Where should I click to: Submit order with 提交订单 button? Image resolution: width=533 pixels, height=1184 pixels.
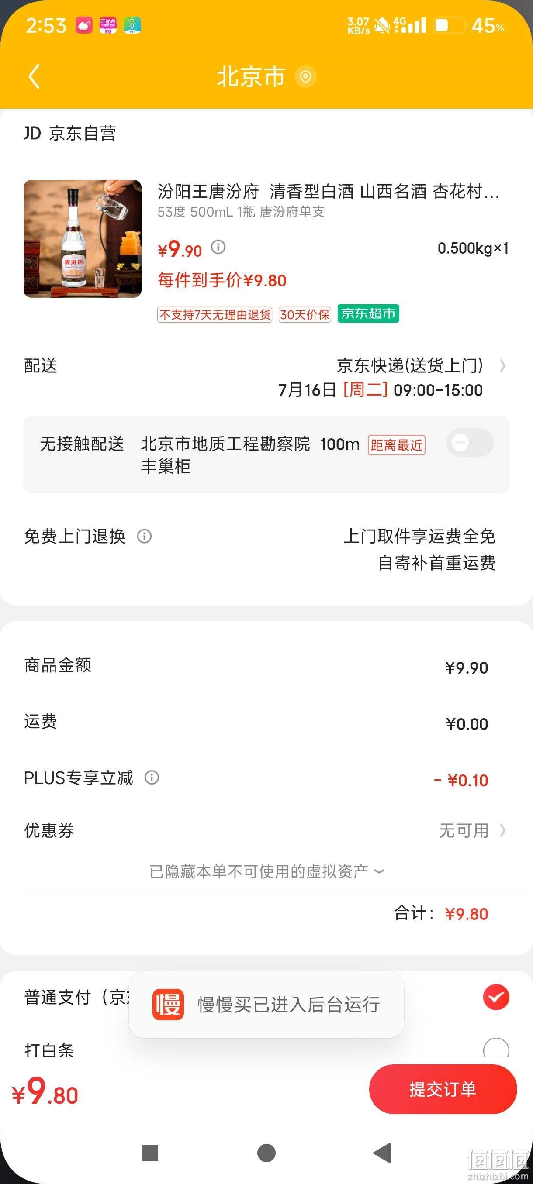pos(443,1089)
